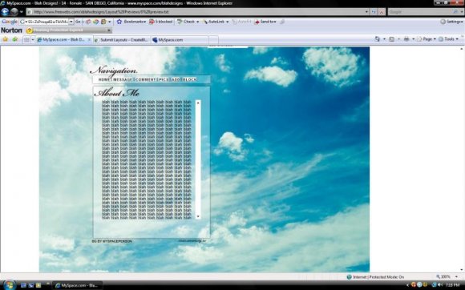Click the Favorites star icon
465x290 pixels.
(6, 39)
